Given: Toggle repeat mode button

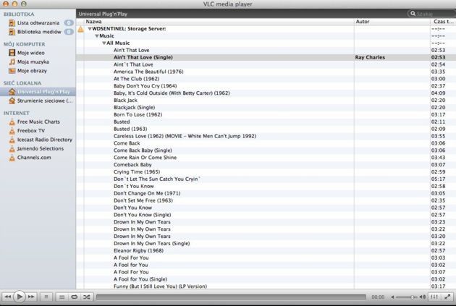Looking at the screenshot, I should click(74, 297).
